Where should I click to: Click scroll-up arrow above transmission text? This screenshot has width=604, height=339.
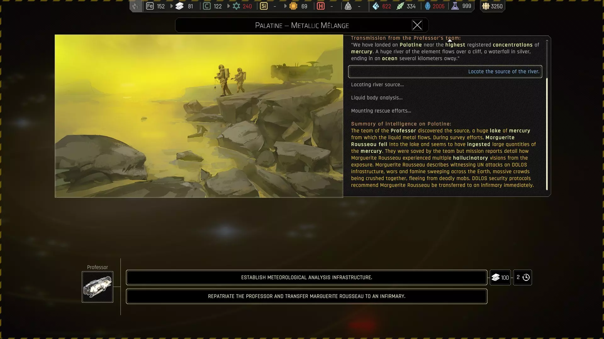[x=450, y=40]
